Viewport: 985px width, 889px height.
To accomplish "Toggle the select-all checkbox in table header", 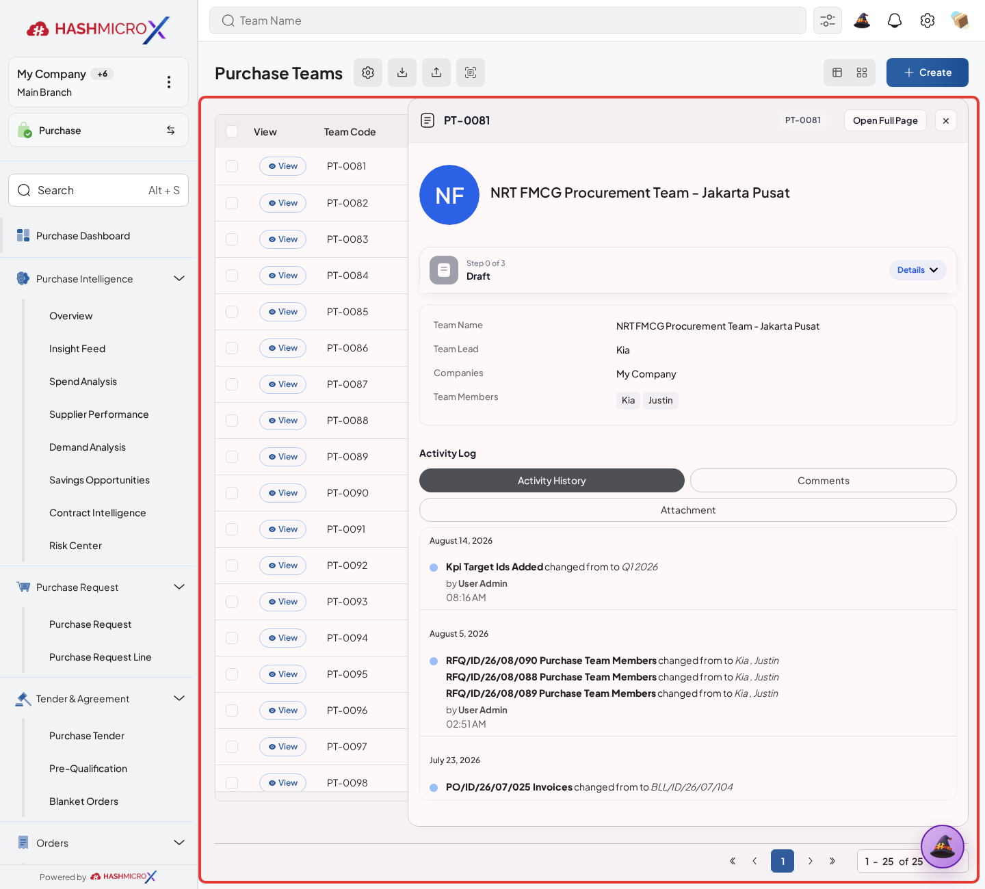I will (232, 131).
